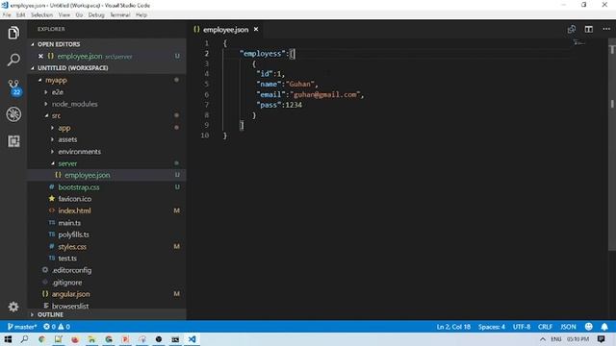The height and width of the screenshot is (346, 616).
Task: Close the employee.json editor tab
Action: pos(256,30)
